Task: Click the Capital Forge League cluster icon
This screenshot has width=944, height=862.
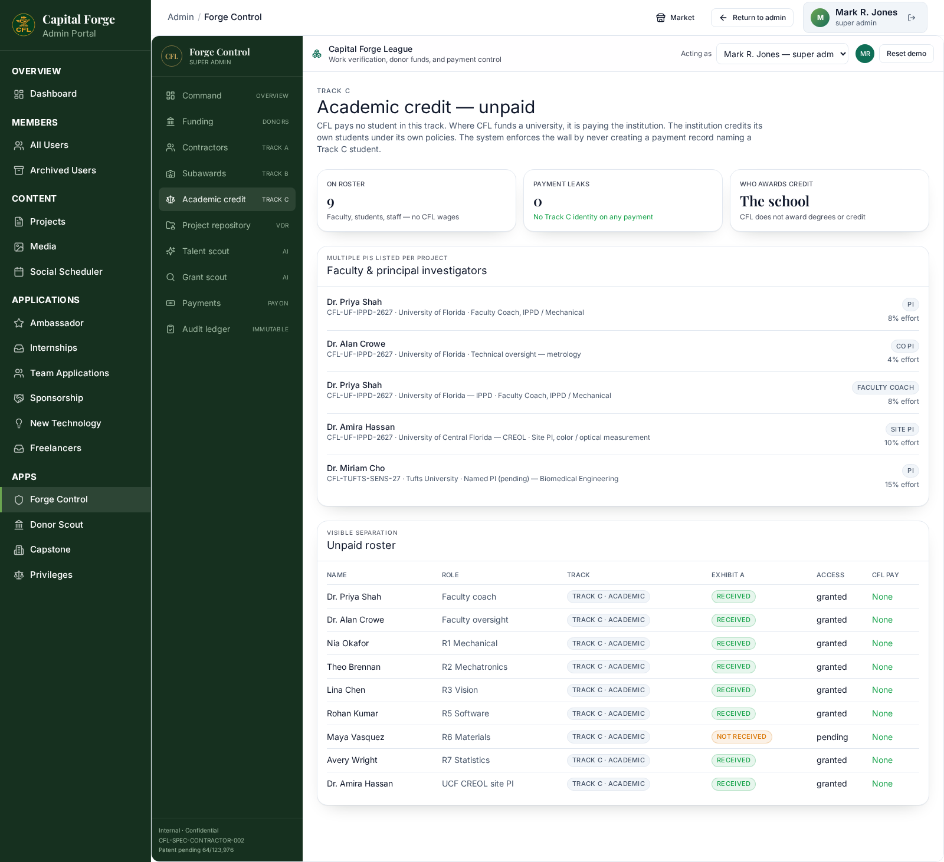Action: point(317,54)
